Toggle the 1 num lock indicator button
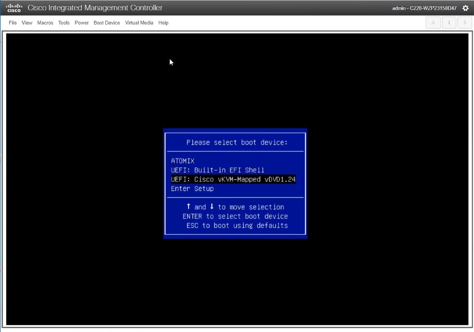Viewport: 474px width, 332px height. point(449,23)
